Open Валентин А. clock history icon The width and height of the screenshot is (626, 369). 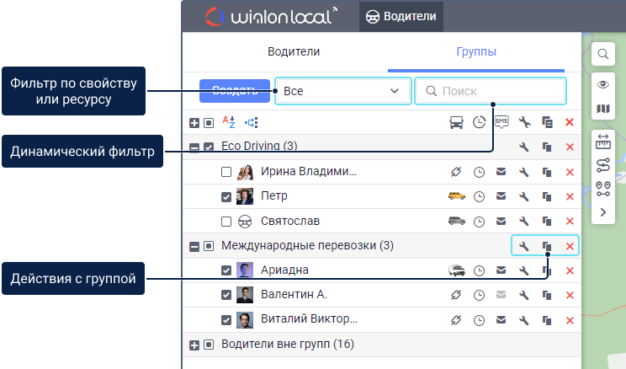pos(479,296)
